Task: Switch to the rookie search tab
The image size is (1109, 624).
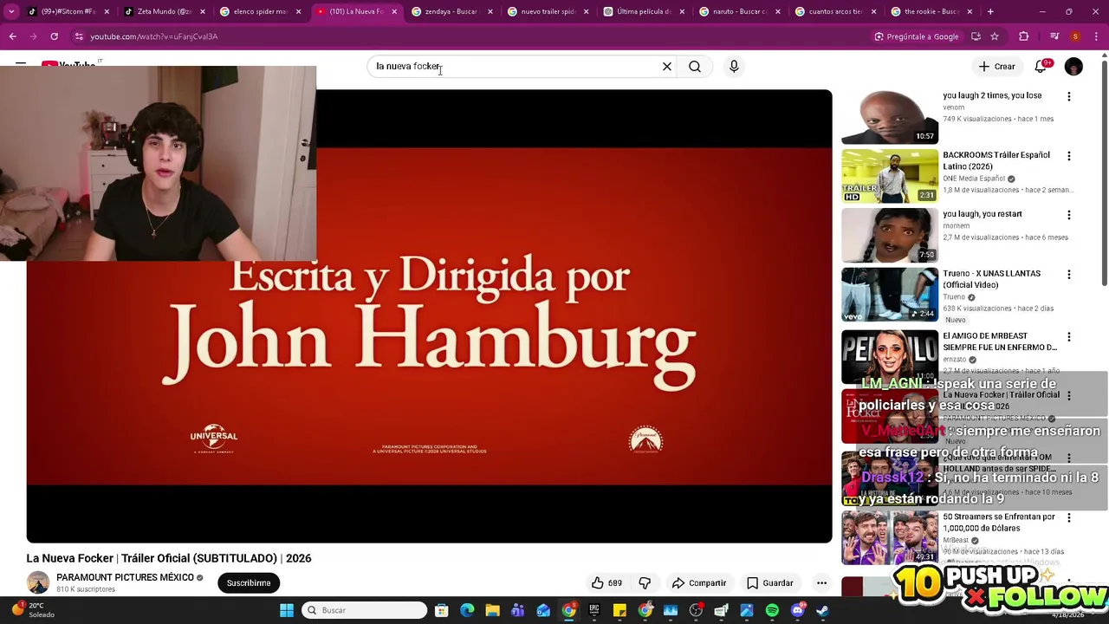Action: 931,11
